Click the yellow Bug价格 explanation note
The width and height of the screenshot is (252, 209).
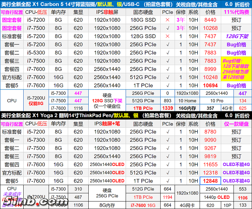coord(236,69)
